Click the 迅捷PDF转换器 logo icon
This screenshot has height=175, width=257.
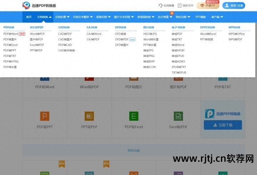pos(26,5)
